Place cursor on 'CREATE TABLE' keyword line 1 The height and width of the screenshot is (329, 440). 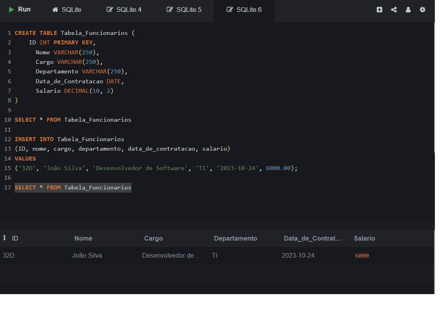(36, 33)
